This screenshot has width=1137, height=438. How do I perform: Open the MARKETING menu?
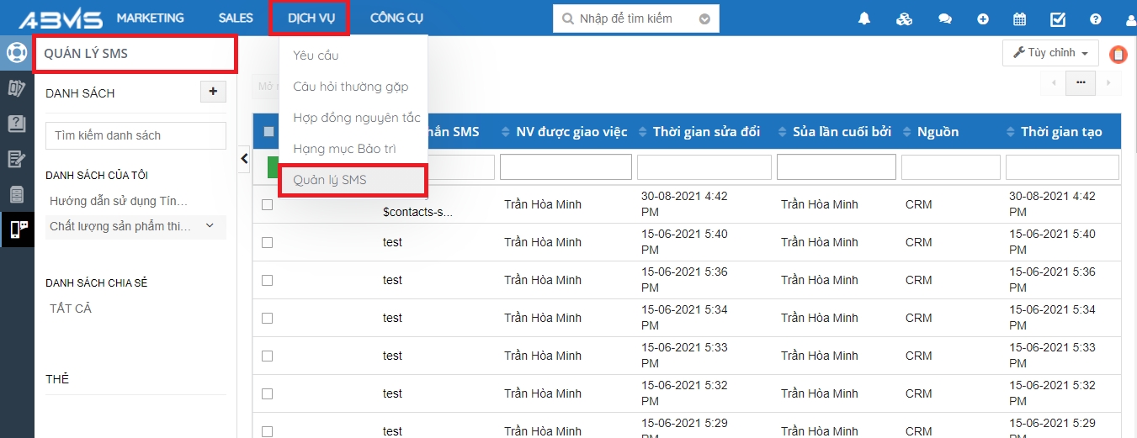(150, 18)
